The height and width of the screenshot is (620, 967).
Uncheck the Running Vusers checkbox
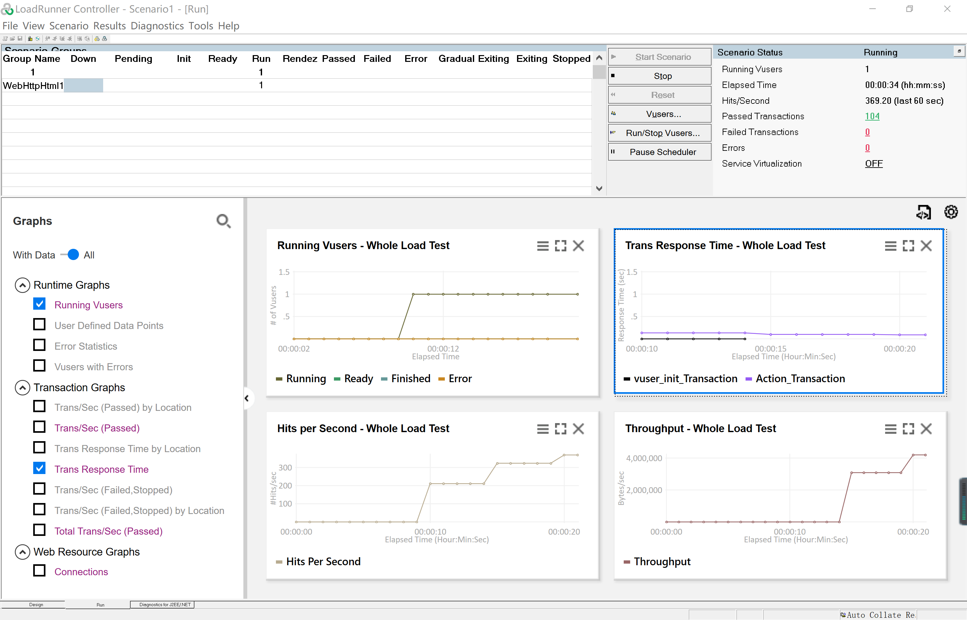[x=39, y=304]
